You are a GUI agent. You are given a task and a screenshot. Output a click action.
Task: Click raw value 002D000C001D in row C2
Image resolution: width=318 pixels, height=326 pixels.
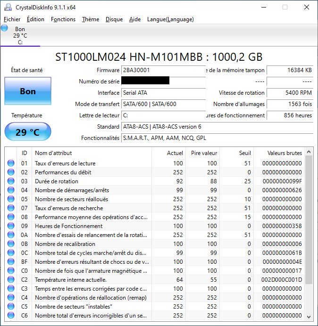pos(282,280)
